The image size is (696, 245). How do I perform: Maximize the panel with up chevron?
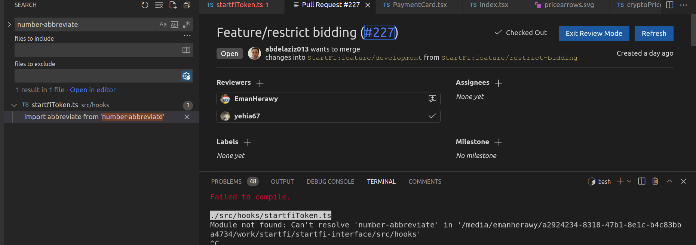[x=669, y=181]
